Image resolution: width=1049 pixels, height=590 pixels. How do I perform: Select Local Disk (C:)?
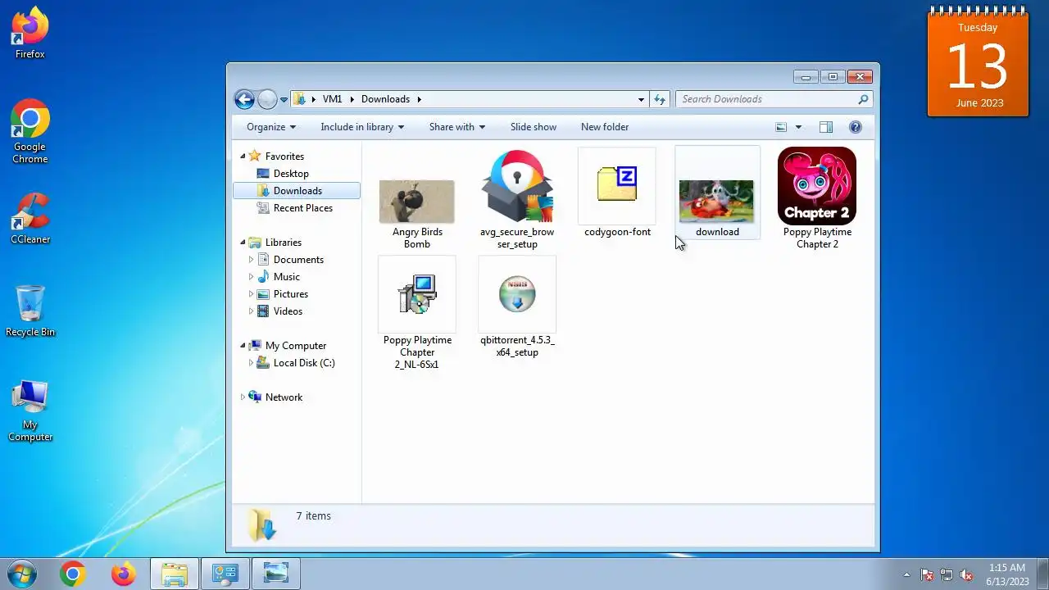(304, 363)
